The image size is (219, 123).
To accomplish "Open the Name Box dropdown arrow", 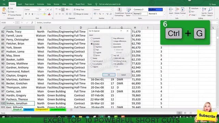I will 14,23.
